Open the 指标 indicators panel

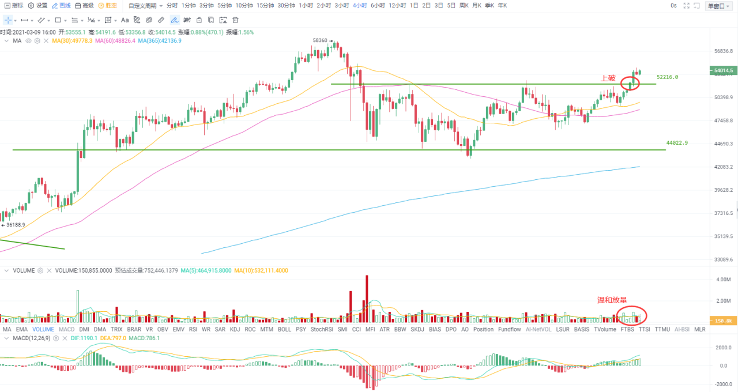[14, 5]
